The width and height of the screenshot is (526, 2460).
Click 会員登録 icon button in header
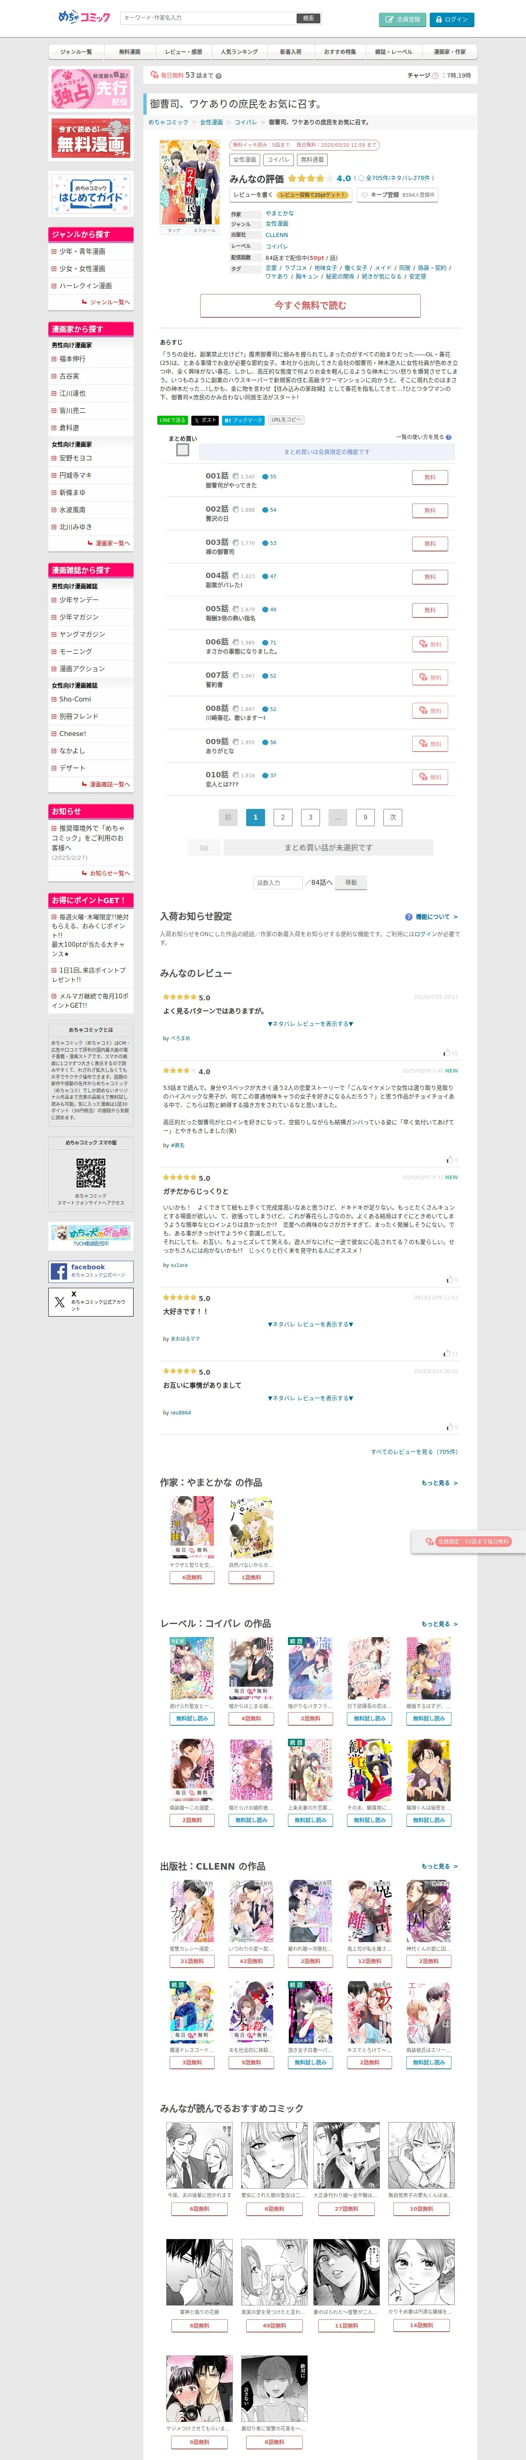click(x=402, y=19)
